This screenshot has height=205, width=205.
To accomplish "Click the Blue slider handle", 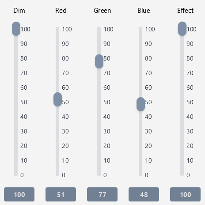I will (140, 104).
